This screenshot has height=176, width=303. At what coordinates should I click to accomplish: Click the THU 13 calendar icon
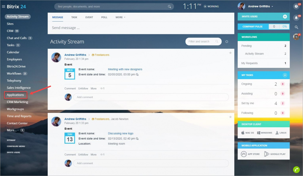(70, 138)
